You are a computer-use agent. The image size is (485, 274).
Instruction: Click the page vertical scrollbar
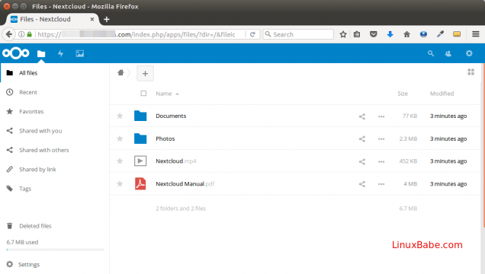[483, 145]
